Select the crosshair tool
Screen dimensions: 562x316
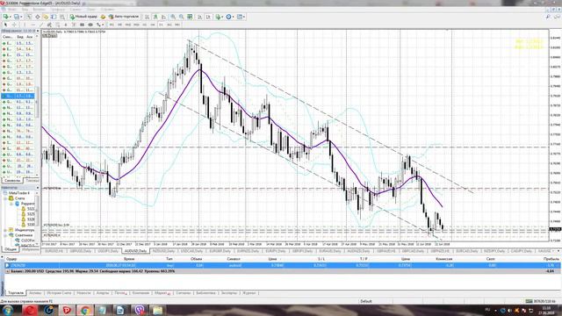14,25
